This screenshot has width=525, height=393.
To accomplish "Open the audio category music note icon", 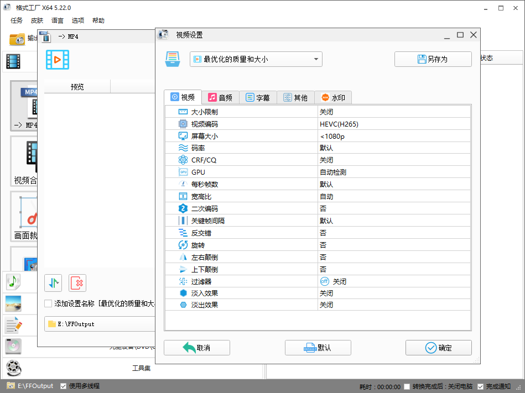I will [x=13, y=281].
